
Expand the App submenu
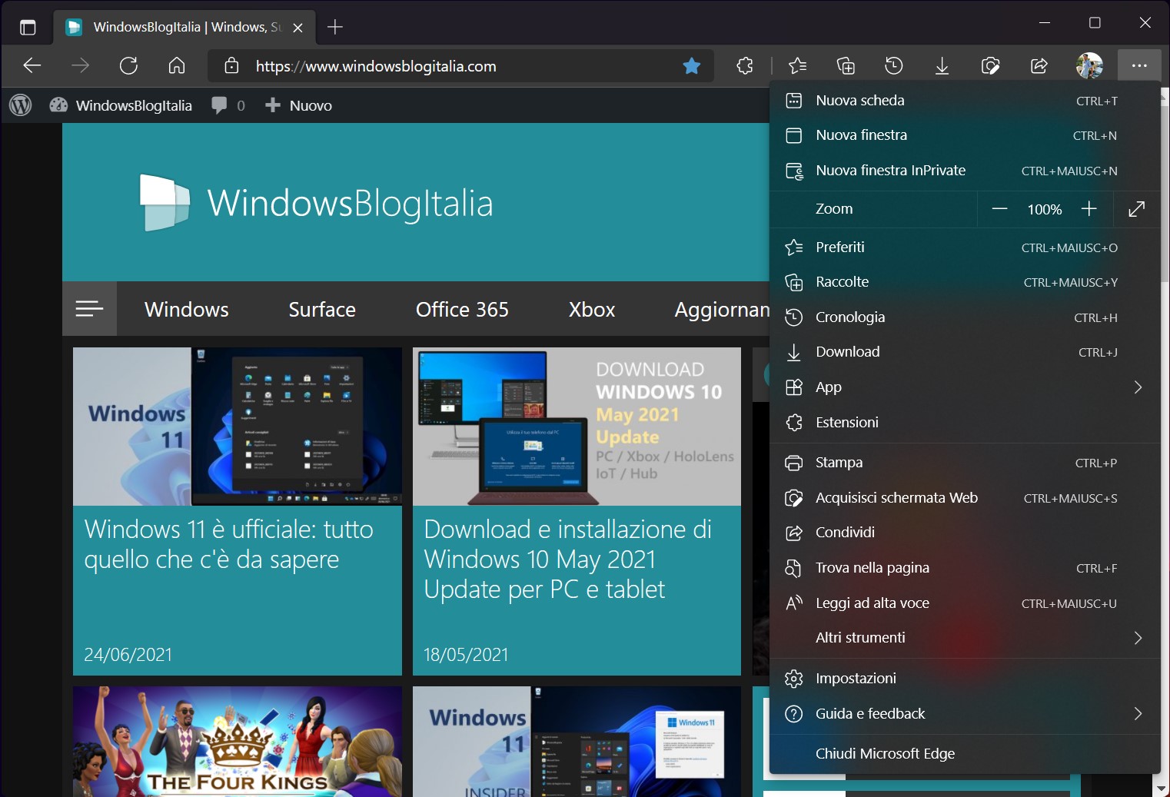(x=965, y=387)
